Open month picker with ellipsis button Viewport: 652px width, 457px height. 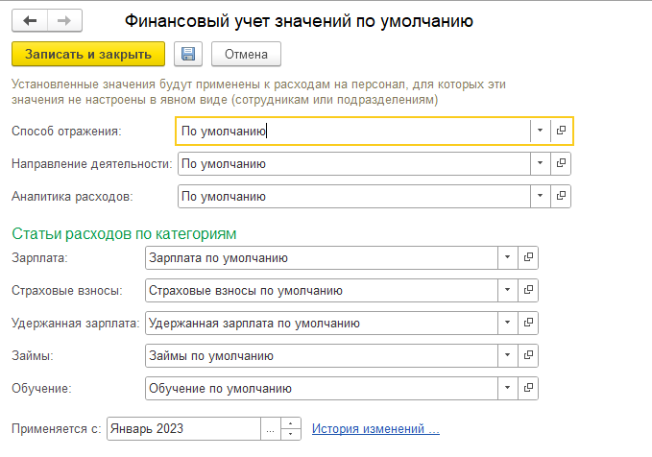coord(271,429)
